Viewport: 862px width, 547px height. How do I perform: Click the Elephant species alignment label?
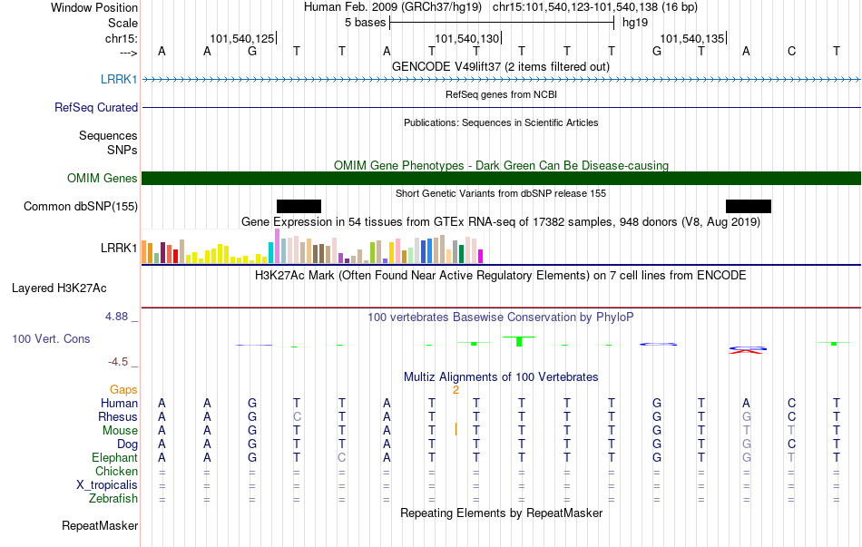(x=115, y=457)
